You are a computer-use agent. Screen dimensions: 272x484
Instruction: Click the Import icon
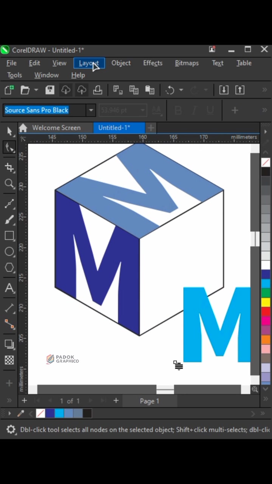point(224,90)
